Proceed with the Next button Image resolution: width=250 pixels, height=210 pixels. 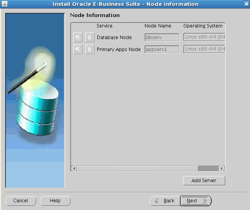click(x=196, y=201)
